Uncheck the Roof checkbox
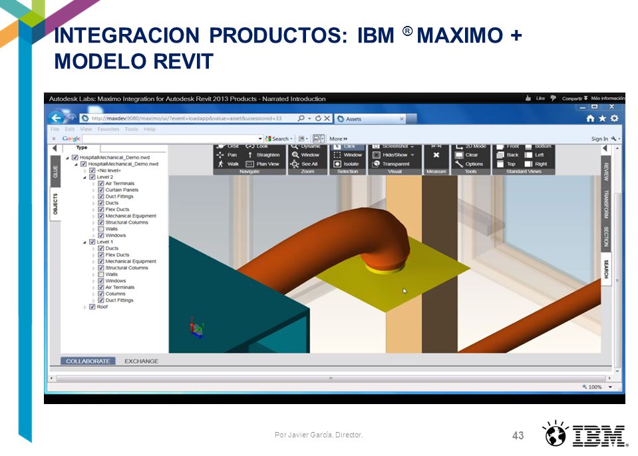The width and height of the screenshot is (638, 456). [92, 307]
